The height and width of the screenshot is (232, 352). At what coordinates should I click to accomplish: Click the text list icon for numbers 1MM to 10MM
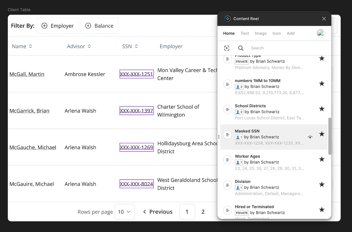[228, 84]
